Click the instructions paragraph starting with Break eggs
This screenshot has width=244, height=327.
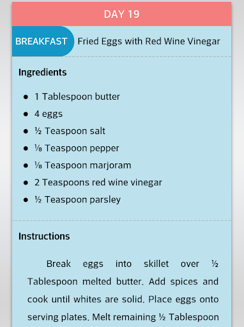123,291
